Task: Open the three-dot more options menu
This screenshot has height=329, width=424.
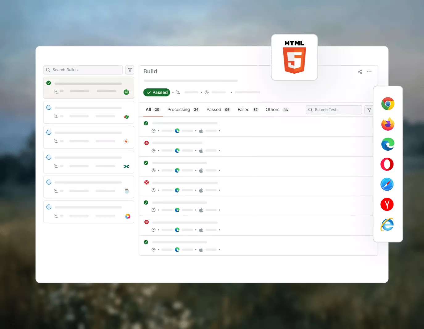Action: (369, 71)
